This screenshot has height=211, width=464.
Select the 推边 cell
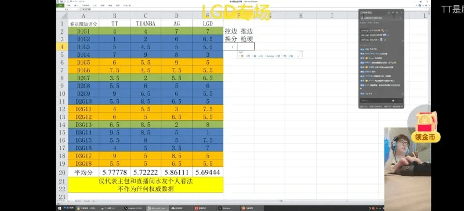(246, 31)
